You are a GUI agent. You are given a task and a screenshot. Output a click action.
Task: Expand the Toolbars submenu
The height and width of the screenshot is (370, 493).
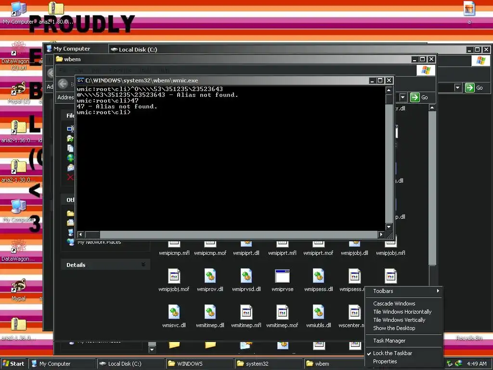403,291
